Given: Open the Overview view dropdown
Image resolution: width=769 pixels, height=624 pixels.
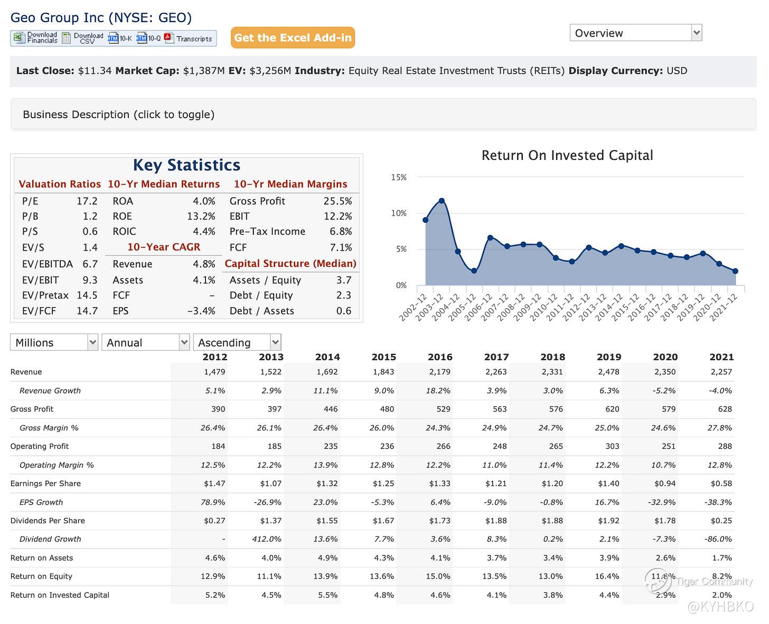Looking at the screenshot, I should (x=635, y=33).
